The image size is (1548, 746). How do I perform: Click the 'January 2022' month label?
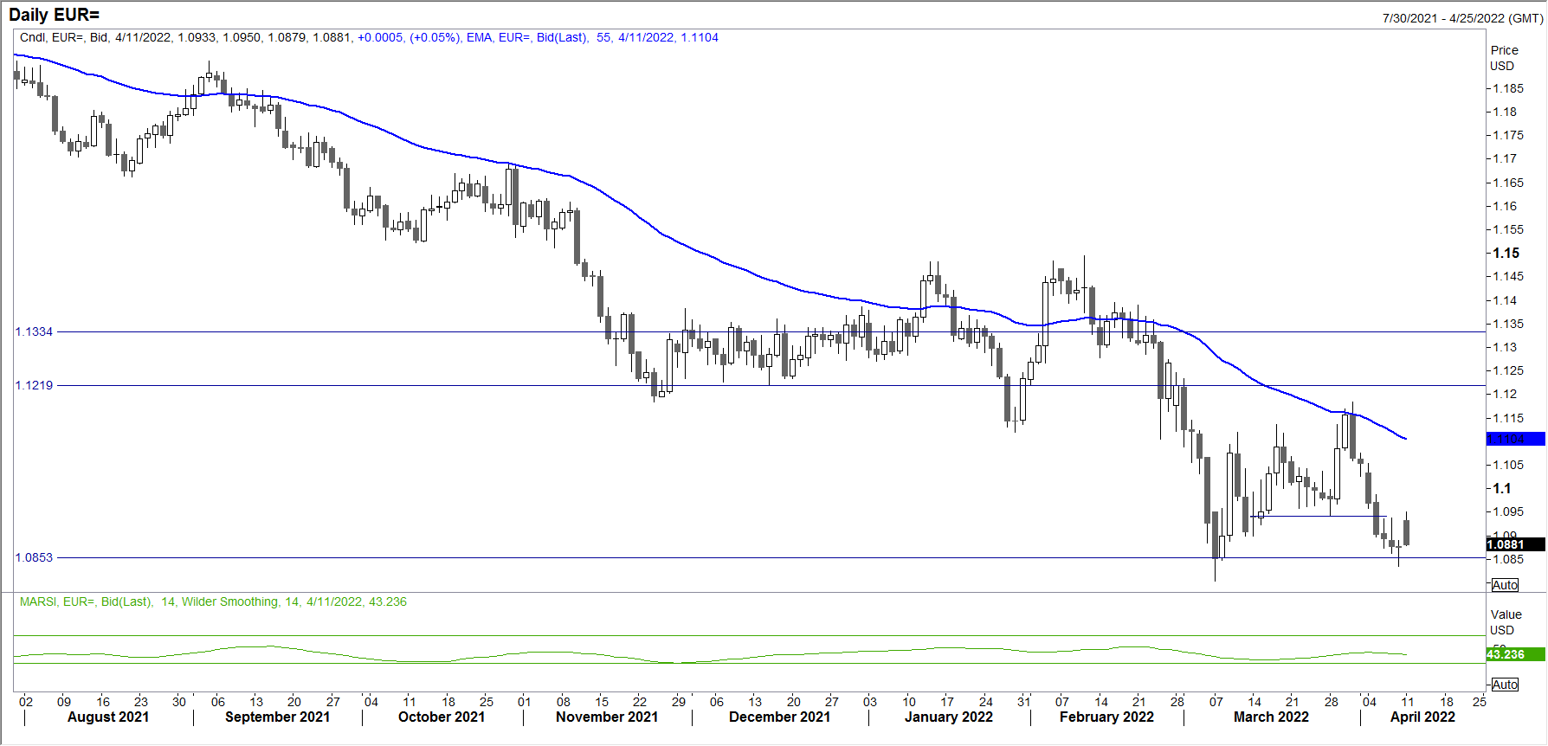(949, 717)
